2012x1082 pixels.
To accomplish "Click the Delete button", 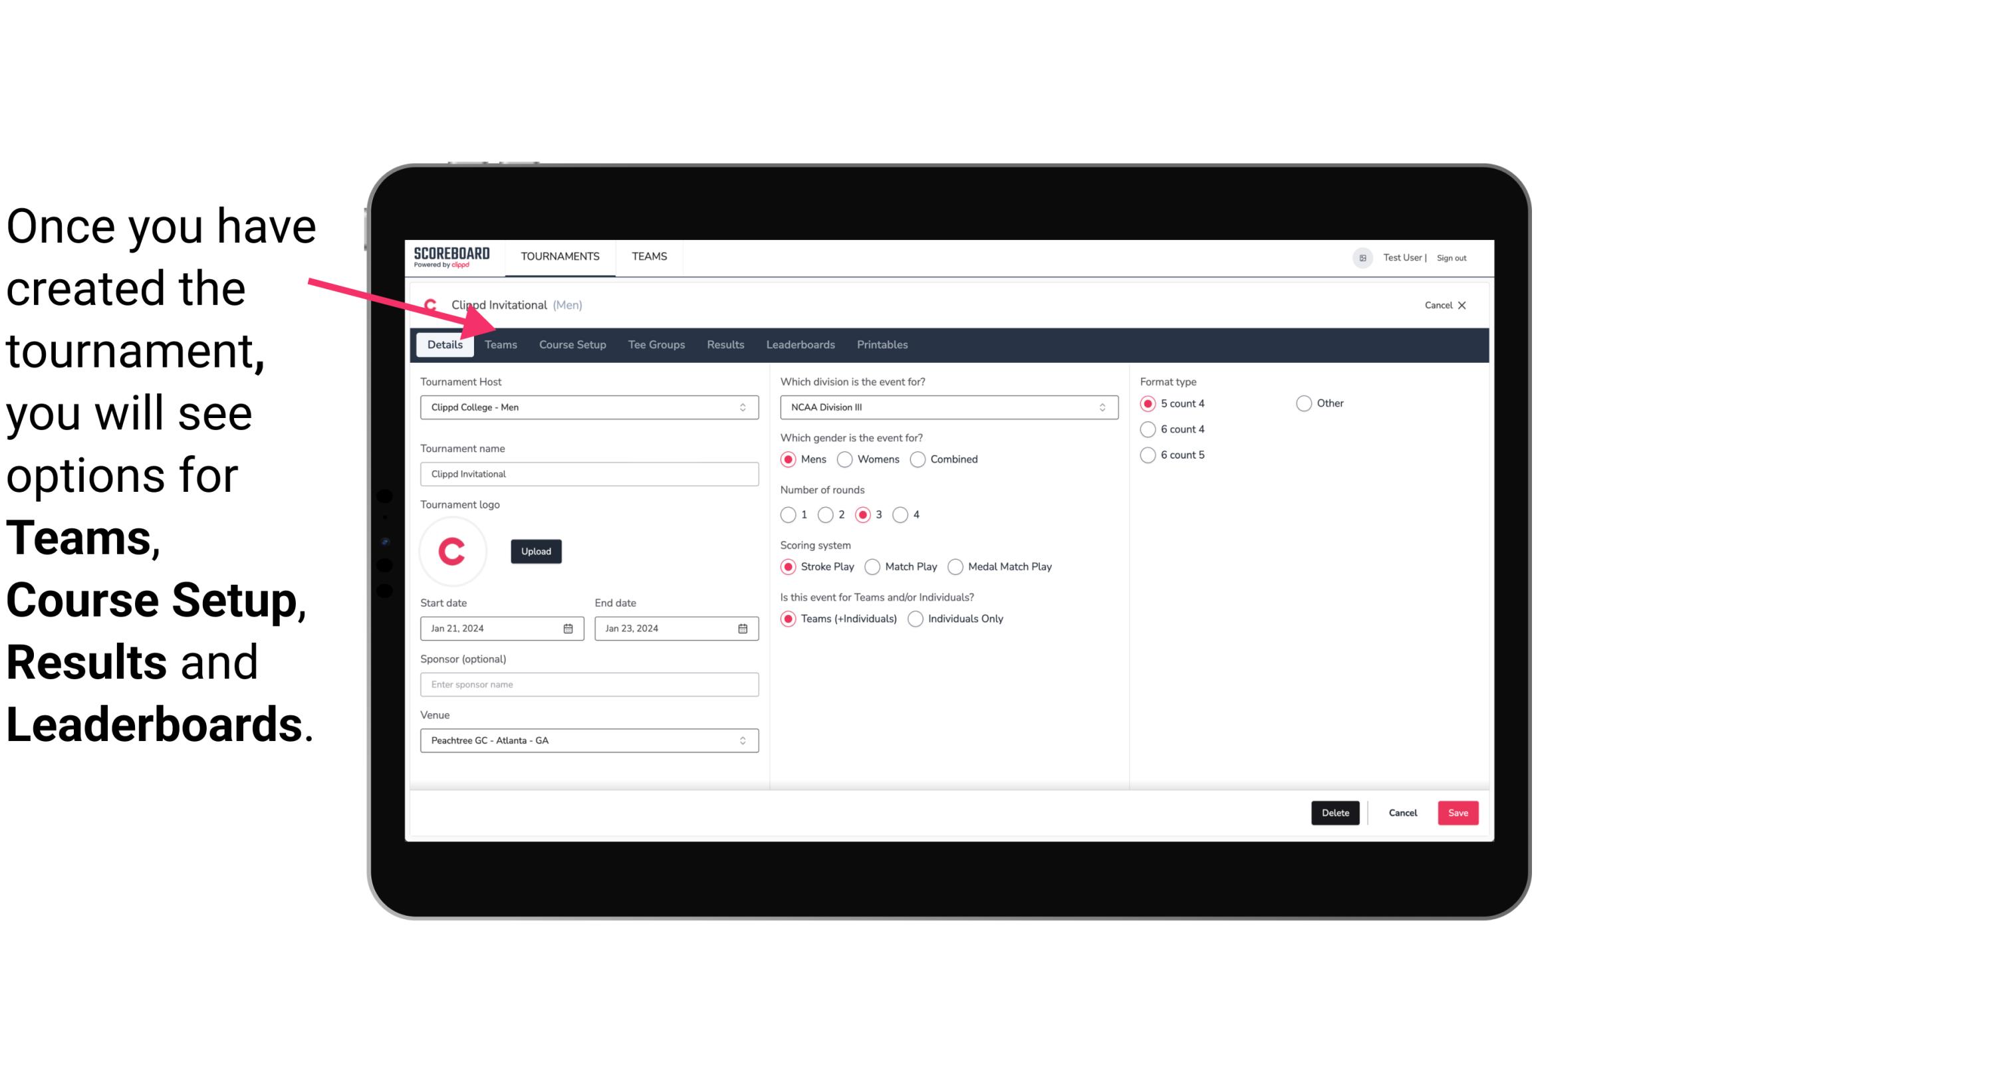I will click(x=1334, y=813).
